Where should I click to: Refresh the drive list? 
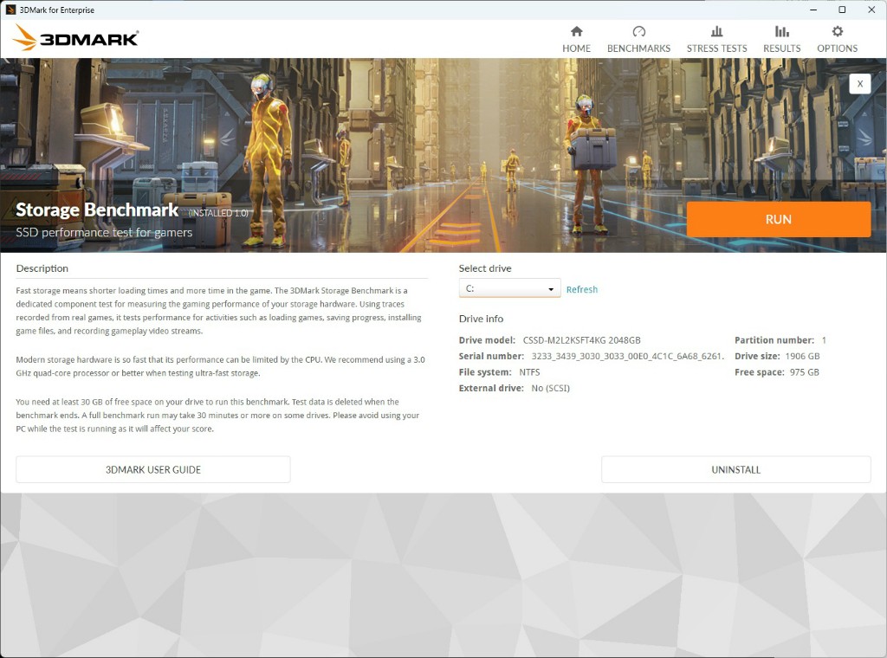pos(581,289)
